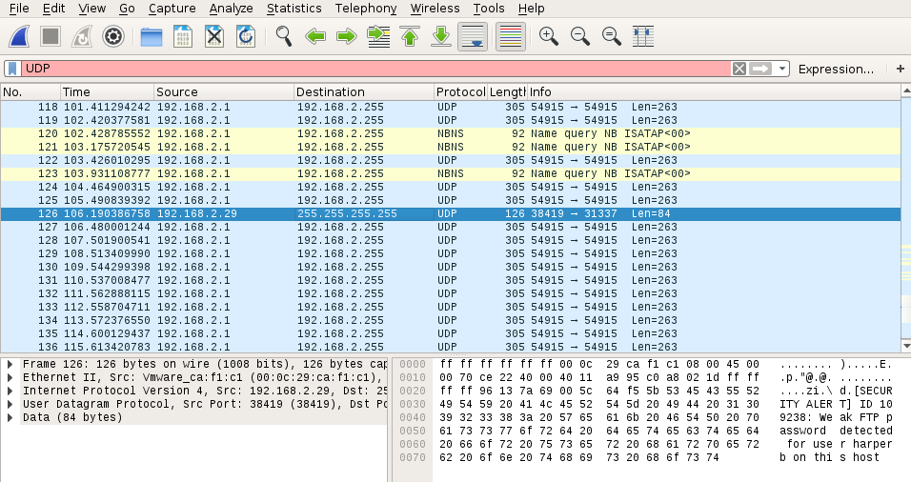
Task: Open the Telephony menu
Action: pyautogui.click(x=366, y=9)
